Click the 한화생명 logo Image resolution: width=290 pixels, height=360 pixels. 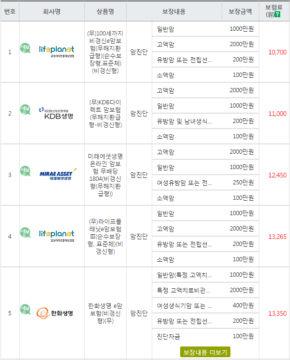point(54,313)
